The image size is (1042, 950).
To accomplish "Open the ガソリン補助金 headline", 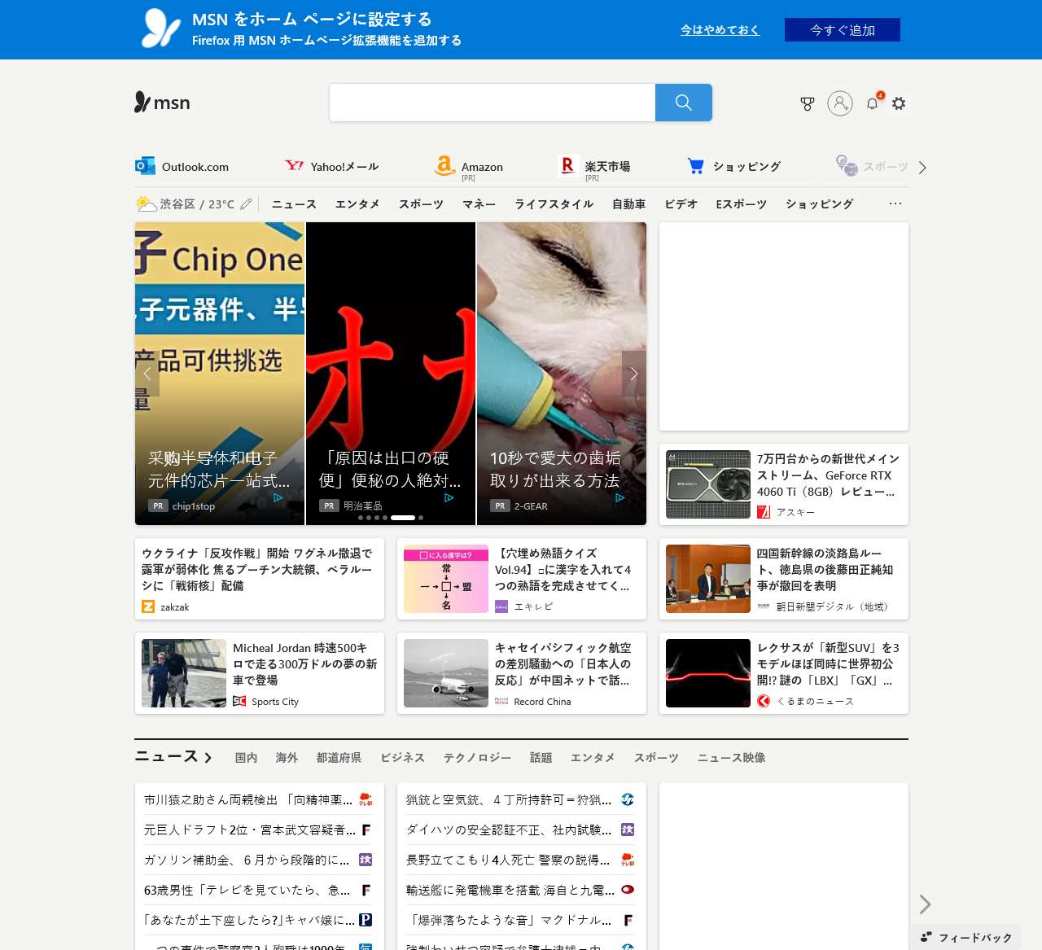I will (x=247, y=860).
